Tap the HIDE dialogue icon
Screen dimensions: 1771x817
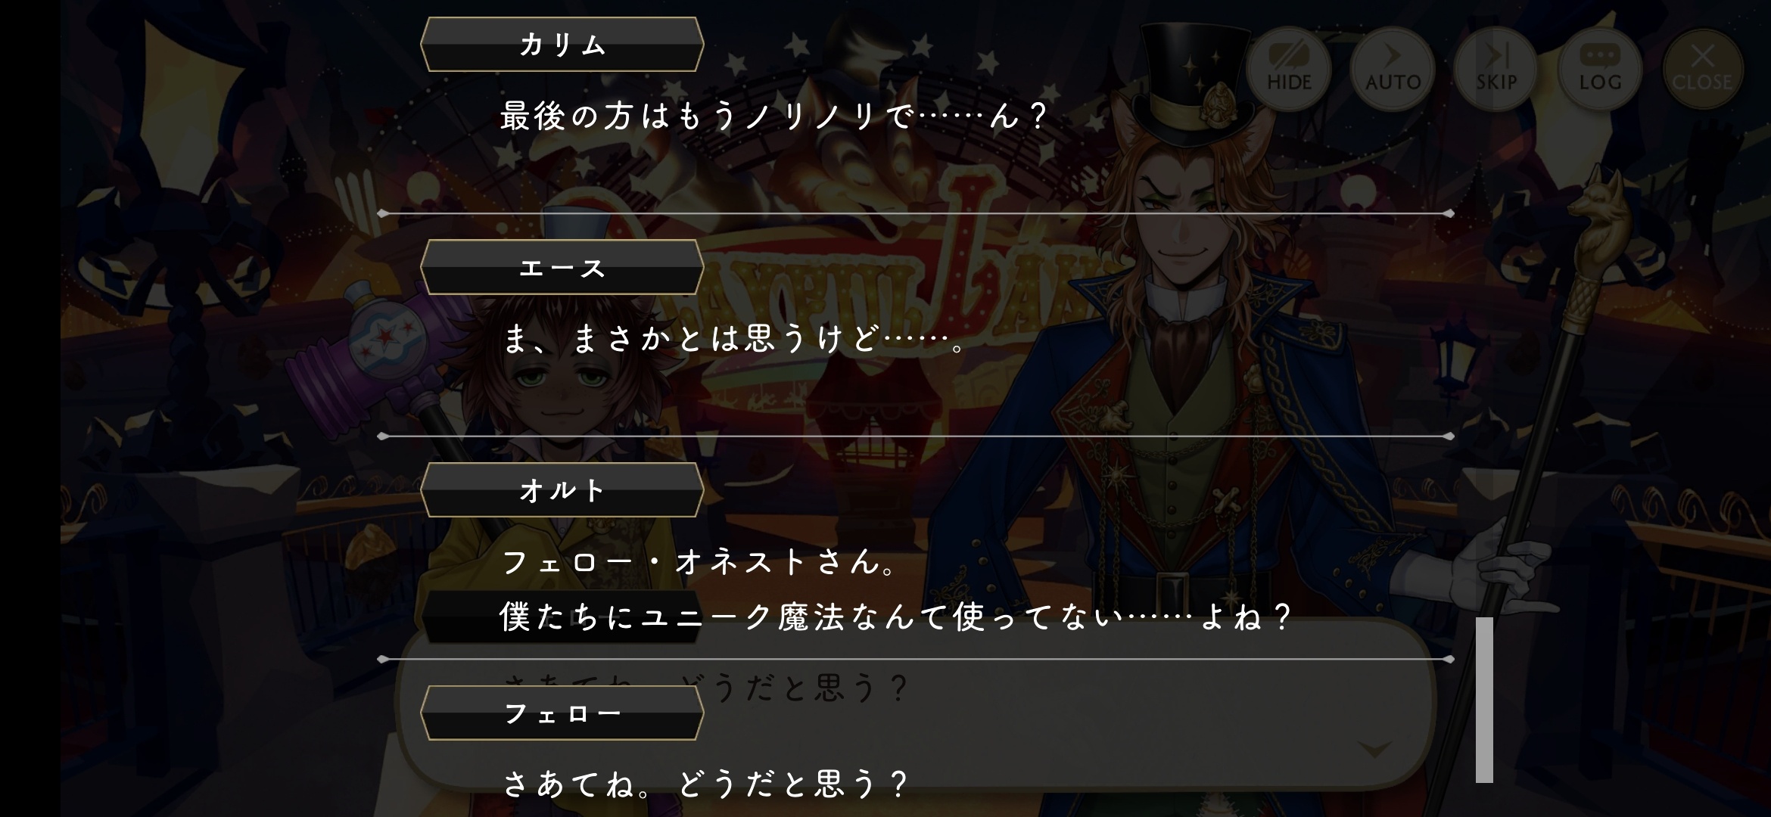(1289, 69)
